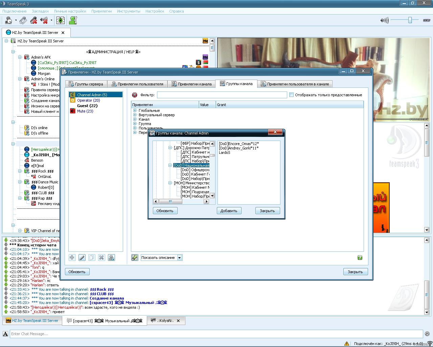This screenshot has width=433, height=347.
Task: Collapse the [ДПС] Дорожно Патр channel node
Action: (170, 148)
